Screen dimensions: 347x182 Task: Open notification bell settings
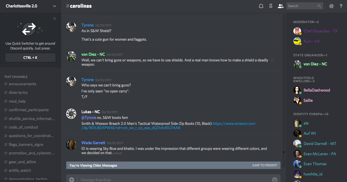tap(261, 6)
